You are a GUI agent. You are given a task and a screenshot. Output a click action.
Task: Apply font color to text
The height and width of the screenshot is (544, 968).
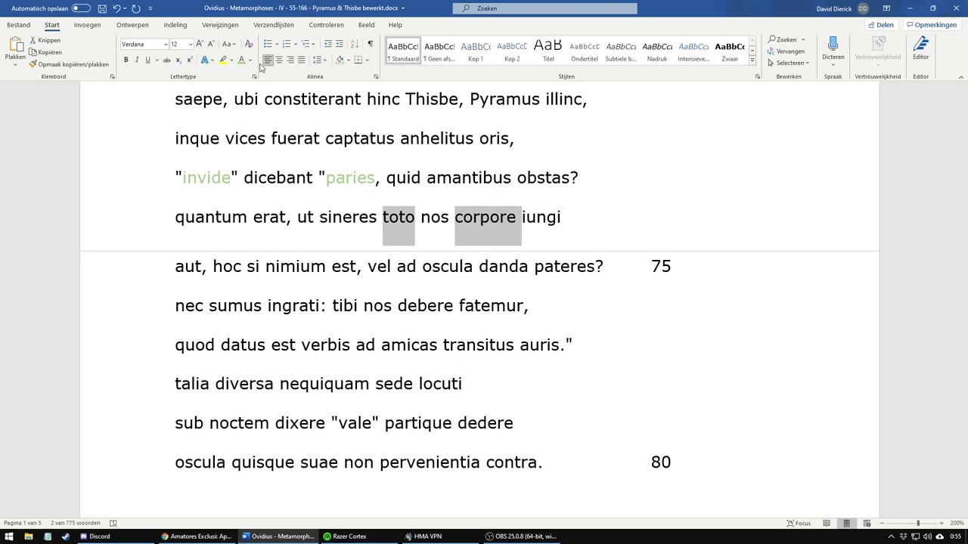tap(241, 60)
